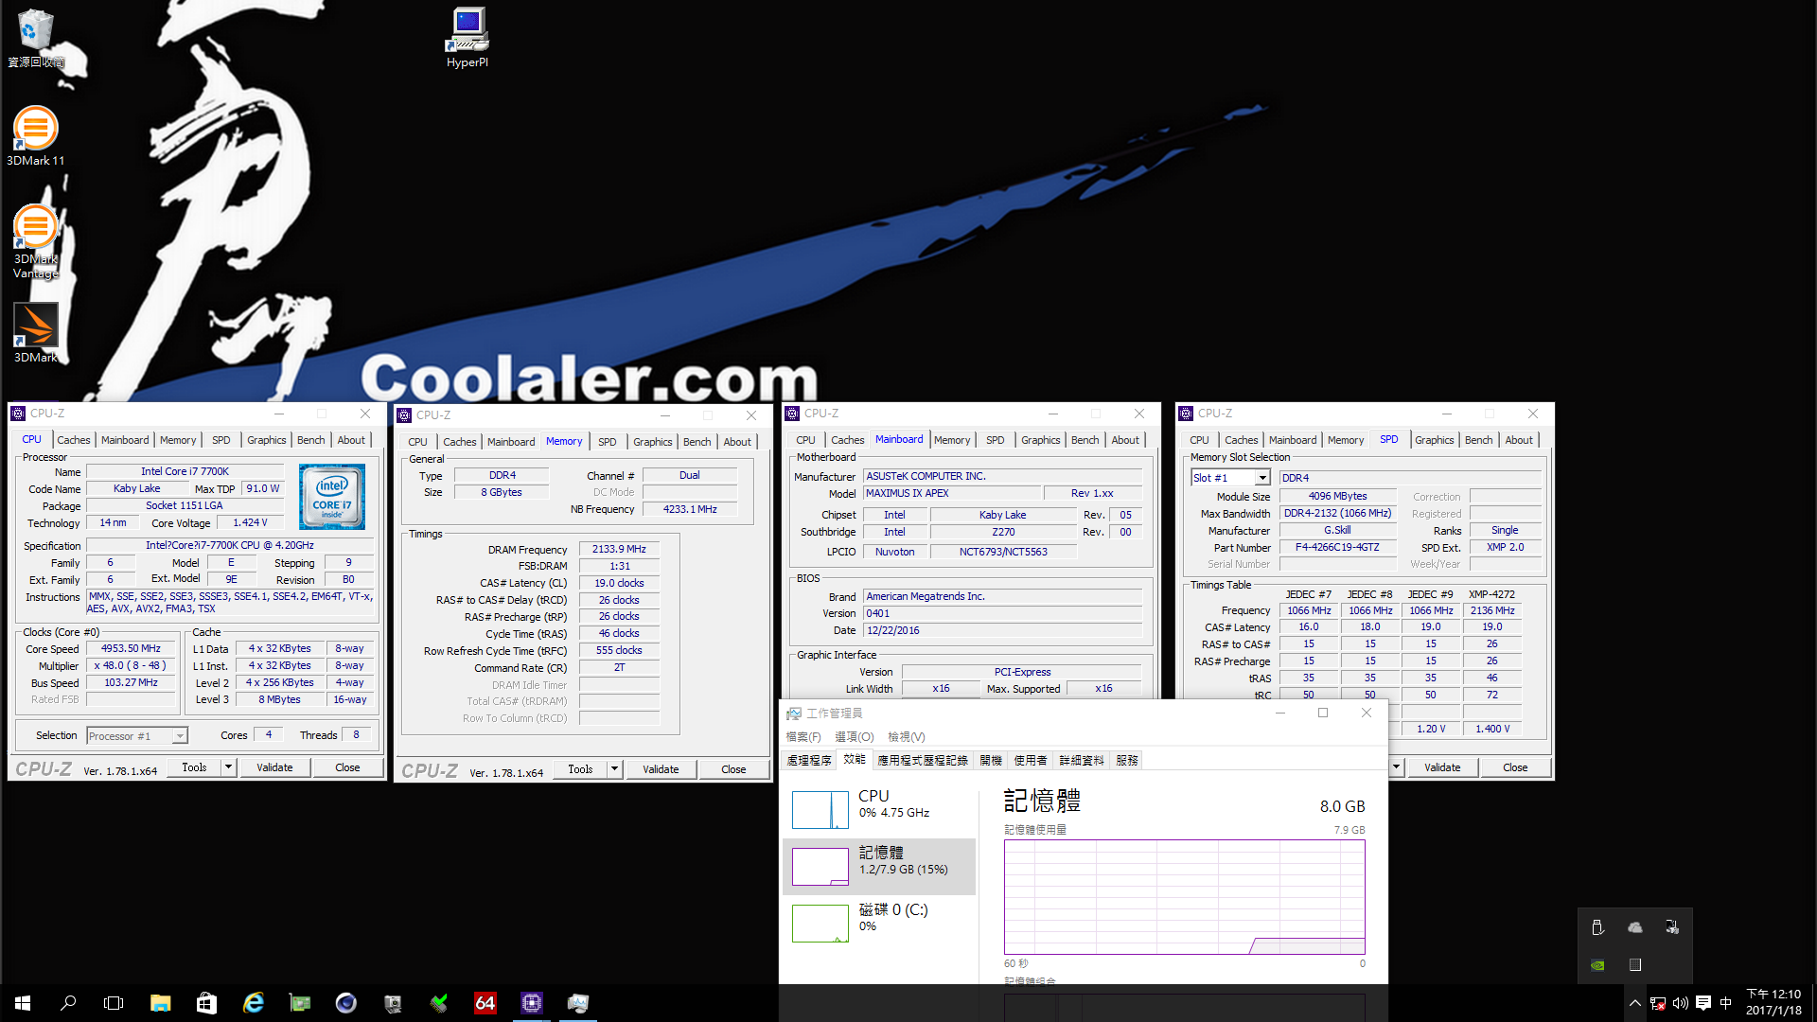Switch to Task Manager taskbar icon
1817x1022 pixels.
point(577,1003)
